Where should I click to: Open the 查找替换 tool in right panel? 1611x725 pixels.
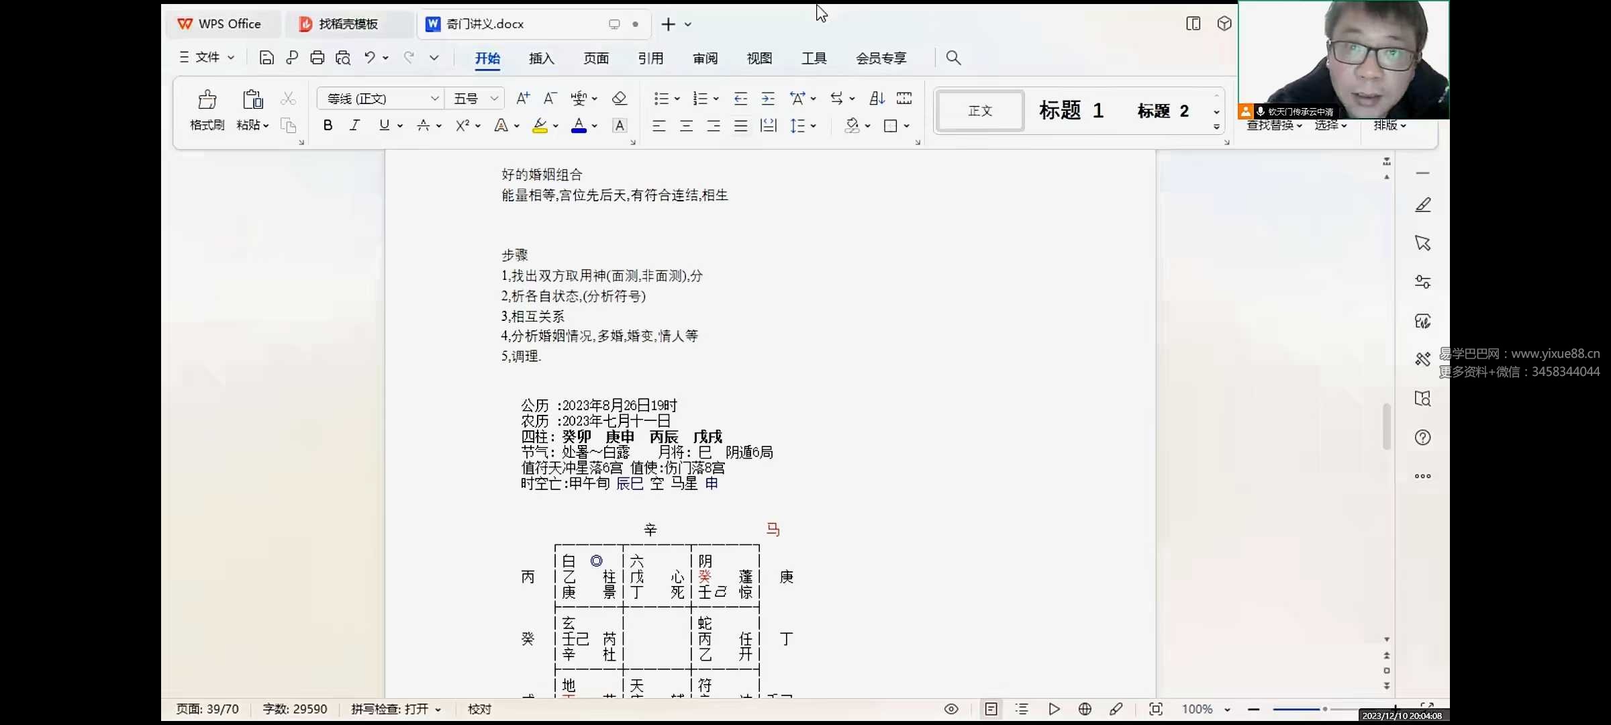[1271, 125]
